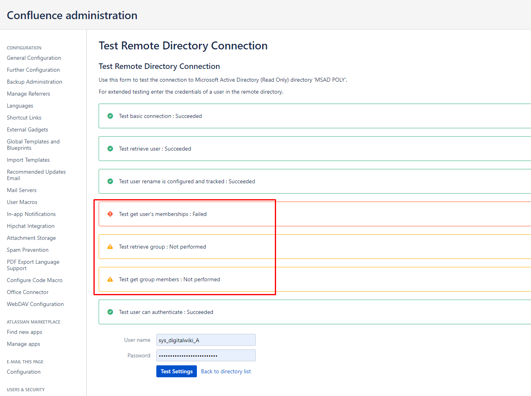Click warning icon beside Test get group members
The image size is (531, 396).
110,279
